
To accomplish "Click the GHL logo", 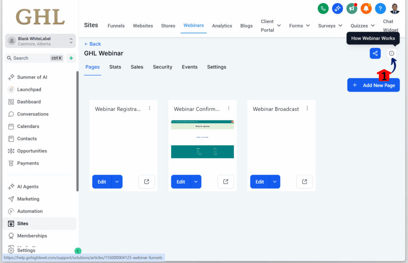I will (40, 17).
